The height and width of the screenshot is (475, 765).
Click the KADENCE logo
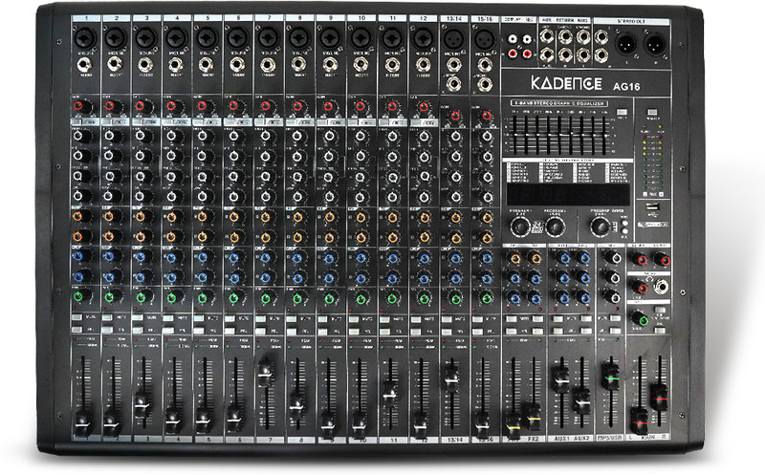pyautogui.click(x=566, y=84)
